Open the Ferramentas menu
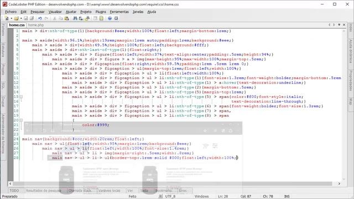 click(119, 12)
